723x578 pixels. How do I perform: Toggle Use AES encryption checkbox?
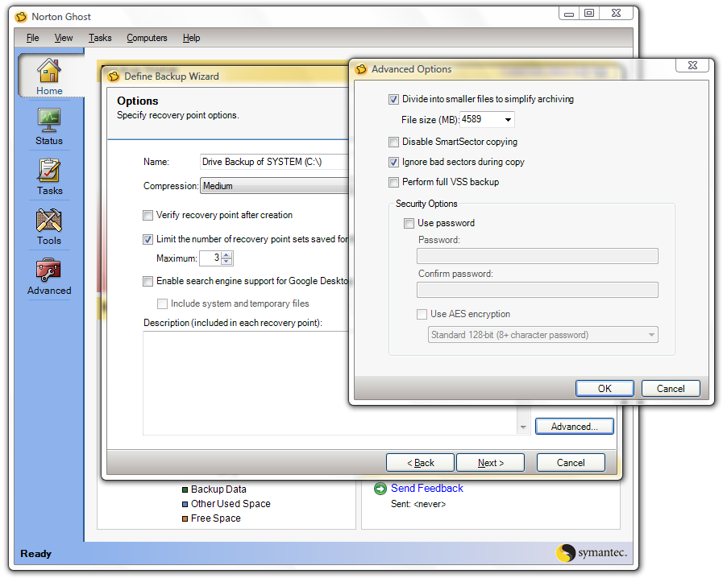click(x=422, y=314)
